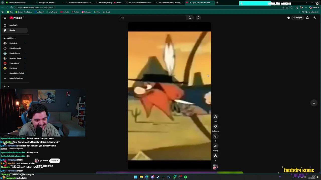
Task: Open Foşix Erlik channel subscription
Action: (15, 43)
